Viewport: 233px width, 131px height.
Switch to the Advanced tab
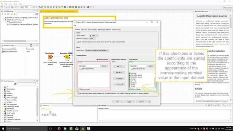pyautogui.click(x=84, y=30)
